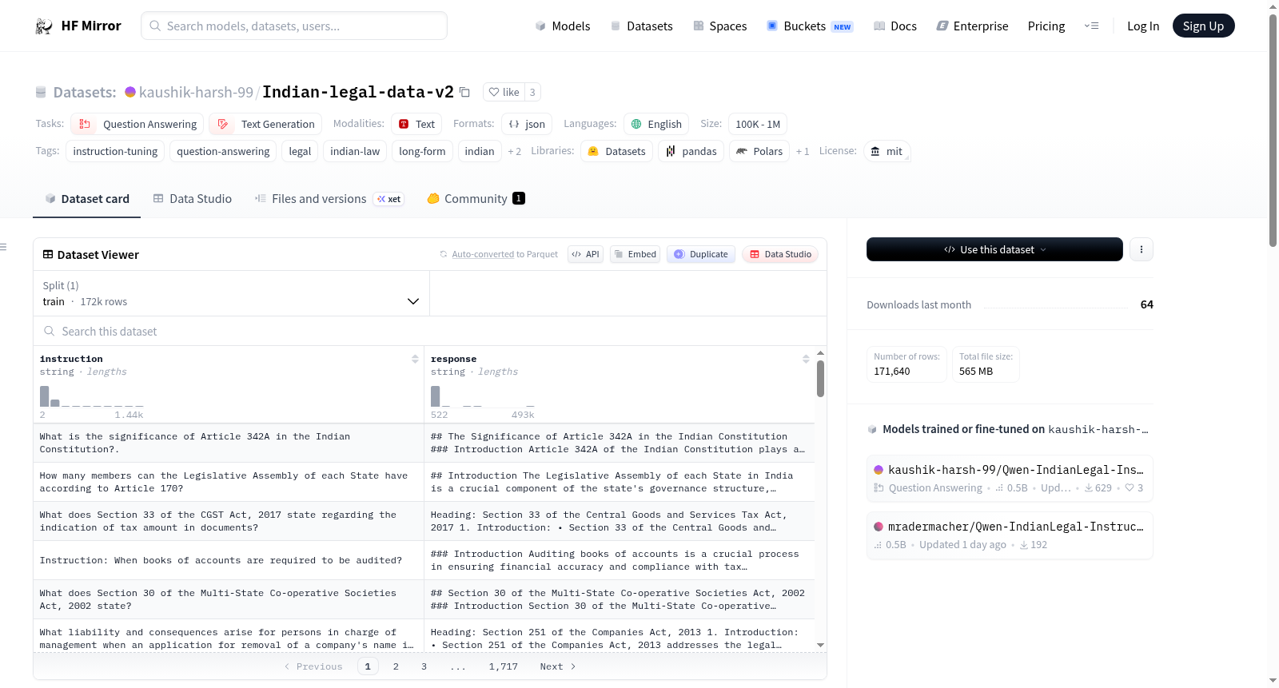
Task: Open the Files and versions tab
Action: point(329,199)
